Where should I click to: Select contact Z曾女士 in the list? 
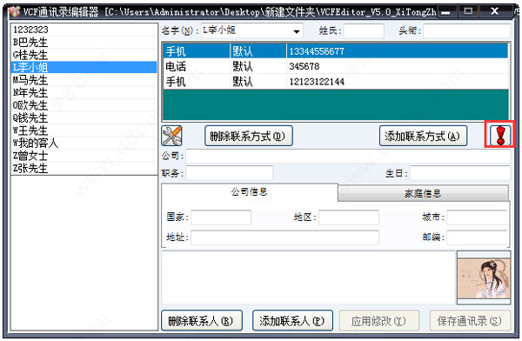[x=84, y=156]
